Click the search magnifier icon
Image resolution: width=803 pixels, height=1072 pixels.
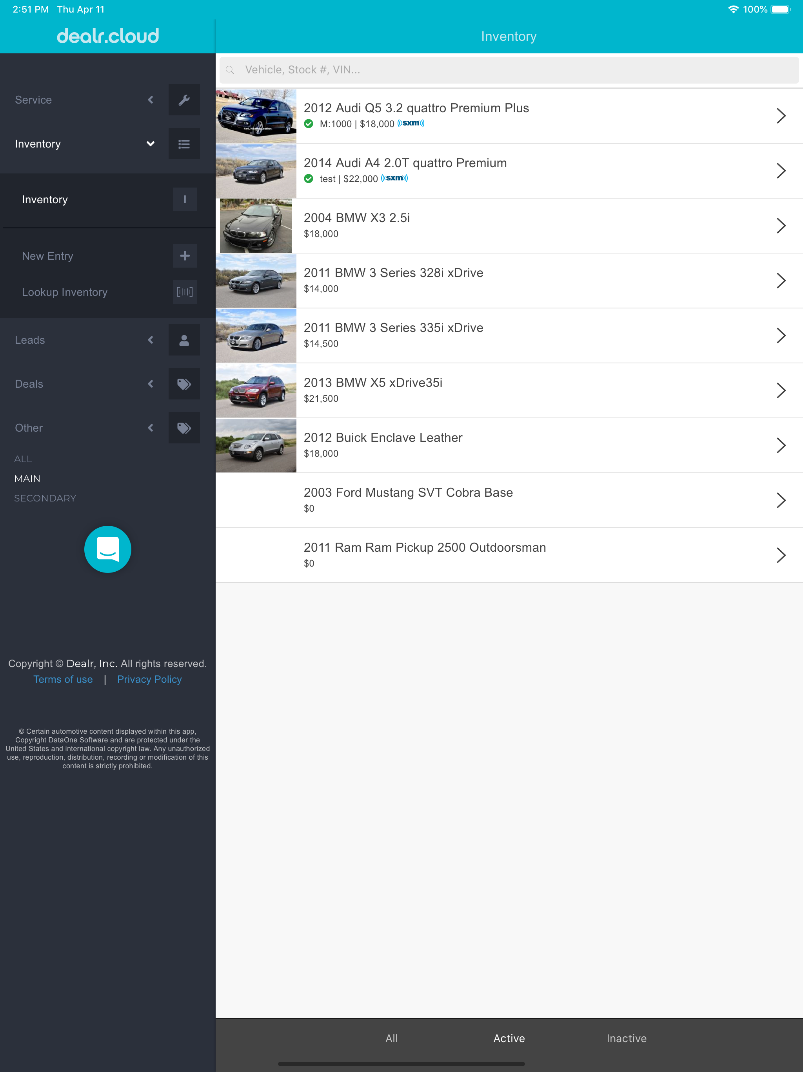[x=230, y=70]
